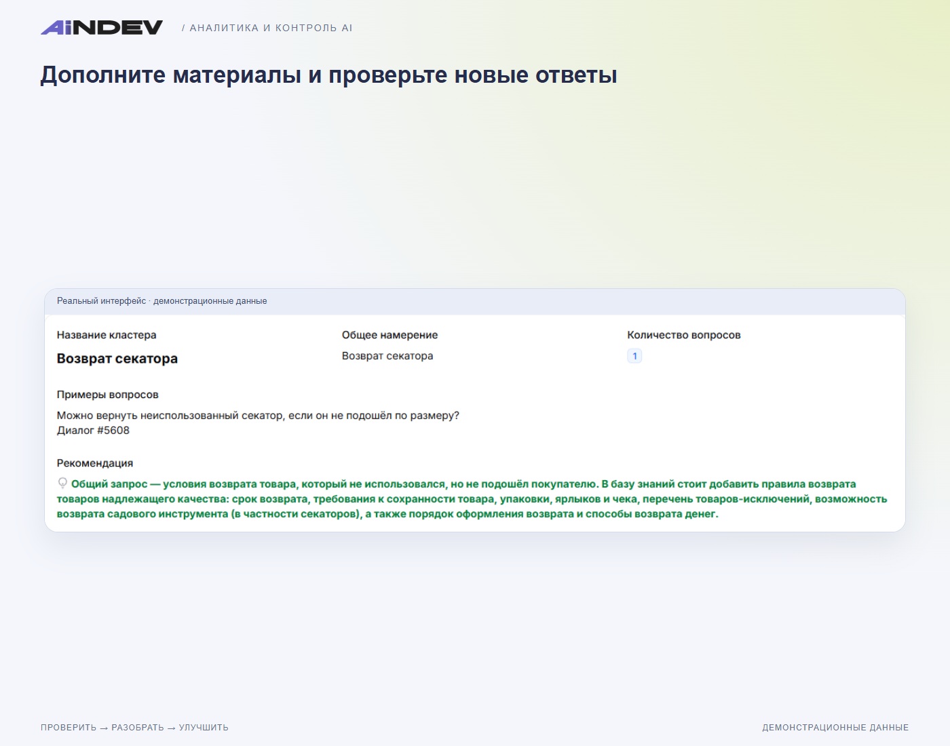Click the question count badge showing 1

(x=634, y=356)
